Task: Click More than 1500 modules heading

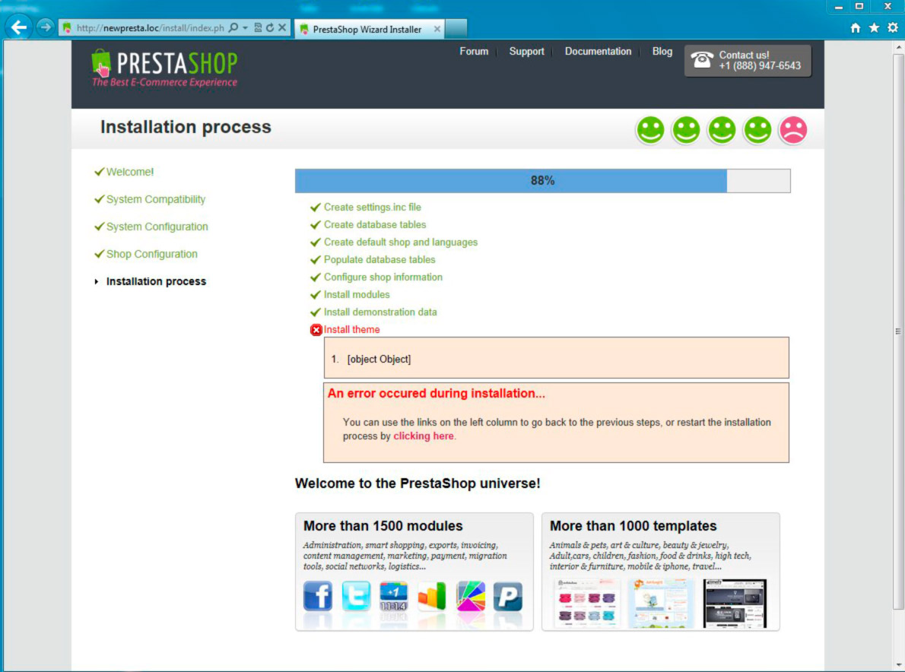Action: click(x=383, y=526)
